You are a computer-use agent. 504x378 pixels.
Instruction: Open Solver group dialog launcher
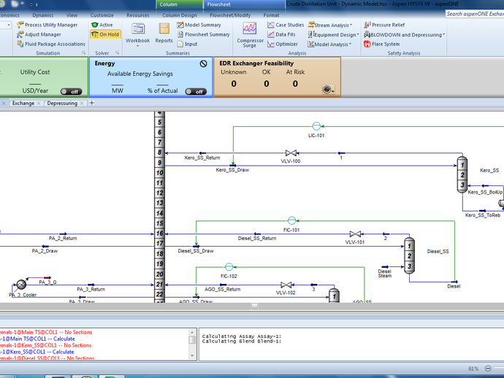[118, 53]
